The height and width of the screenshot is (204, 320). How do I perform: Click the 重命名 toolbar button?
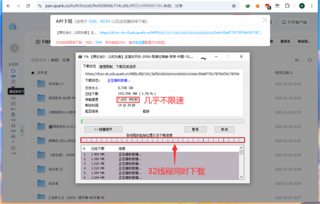click(285, 41)
